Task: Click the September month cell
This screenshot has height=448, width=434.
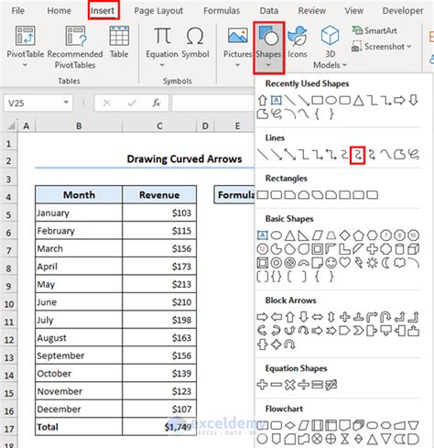Action: 79,355
